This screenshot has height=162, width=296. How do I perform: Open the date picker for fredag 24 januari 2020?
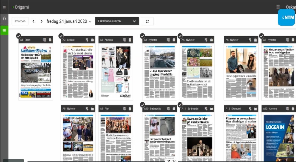[69, 21]
